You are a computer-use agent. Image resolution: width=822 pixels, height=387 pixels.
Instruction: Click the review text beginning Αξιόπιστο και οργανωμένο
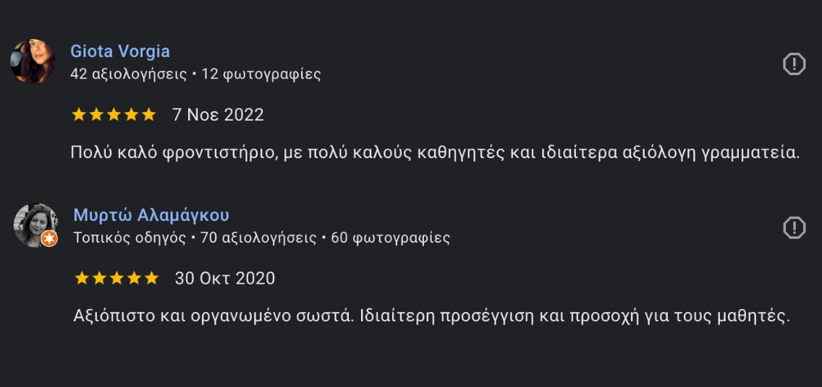click(431, 316)
